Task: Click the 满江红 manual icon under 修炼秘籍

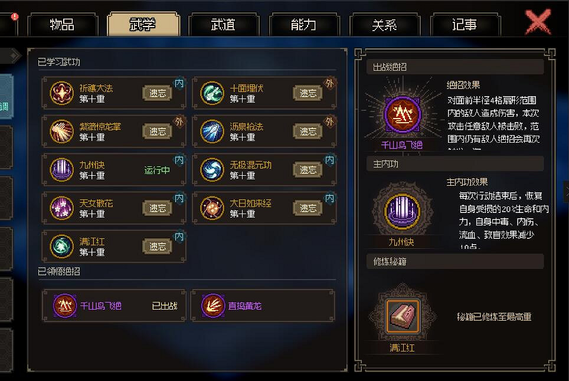Action: point(402,316)
